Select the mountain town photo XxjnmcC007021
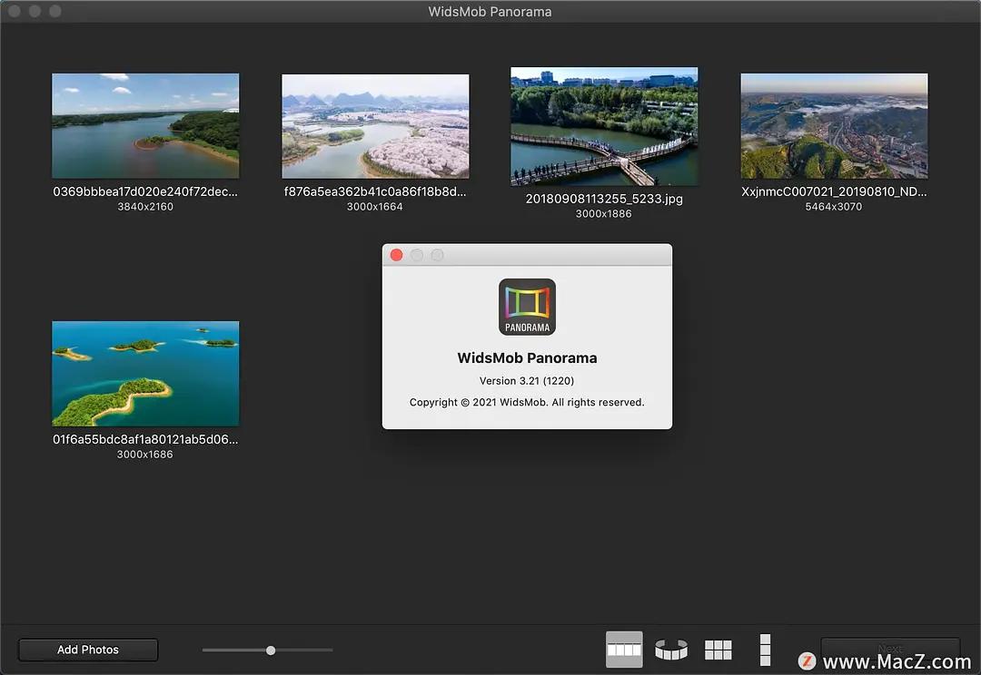Viewport: 981px width, 675px height. [x=834, y=126]
